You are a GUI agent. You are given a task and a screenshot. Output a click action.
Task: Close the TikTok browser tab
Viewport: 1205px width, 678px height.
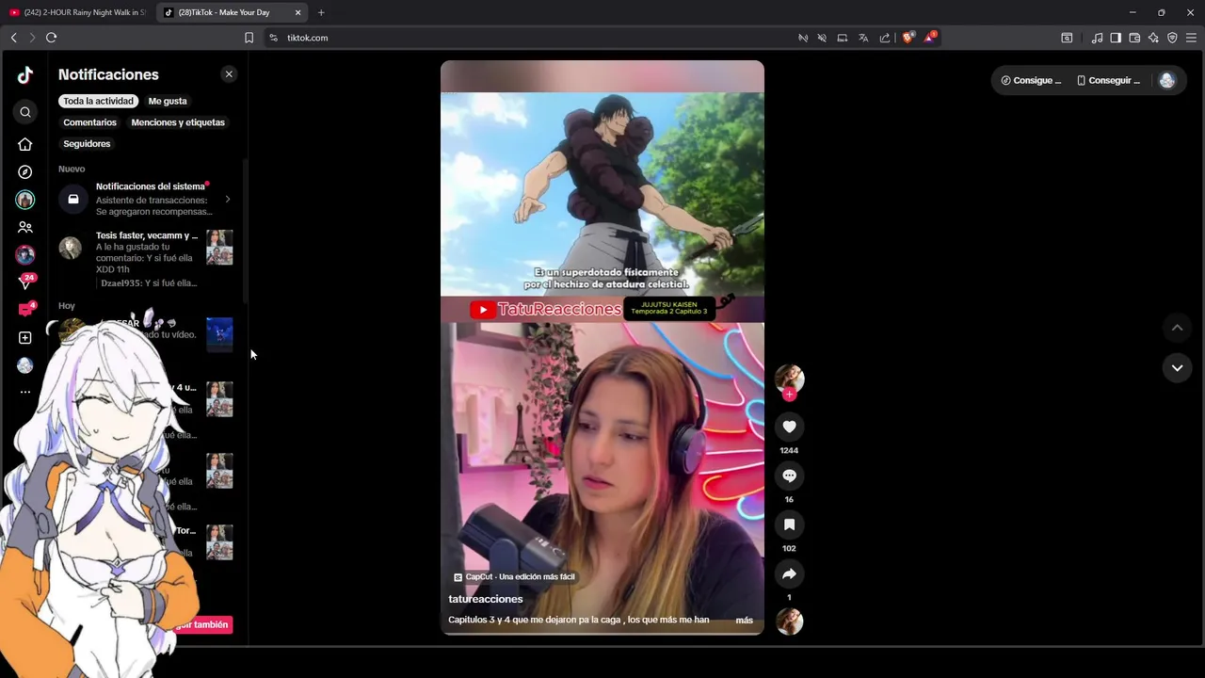297,12
